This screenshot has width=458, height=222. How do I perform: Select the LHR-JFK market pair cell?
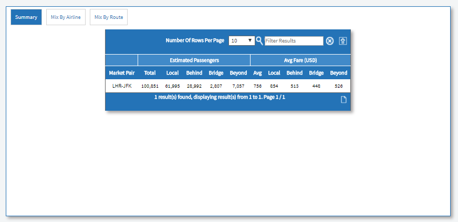click(x=122, y=86)
